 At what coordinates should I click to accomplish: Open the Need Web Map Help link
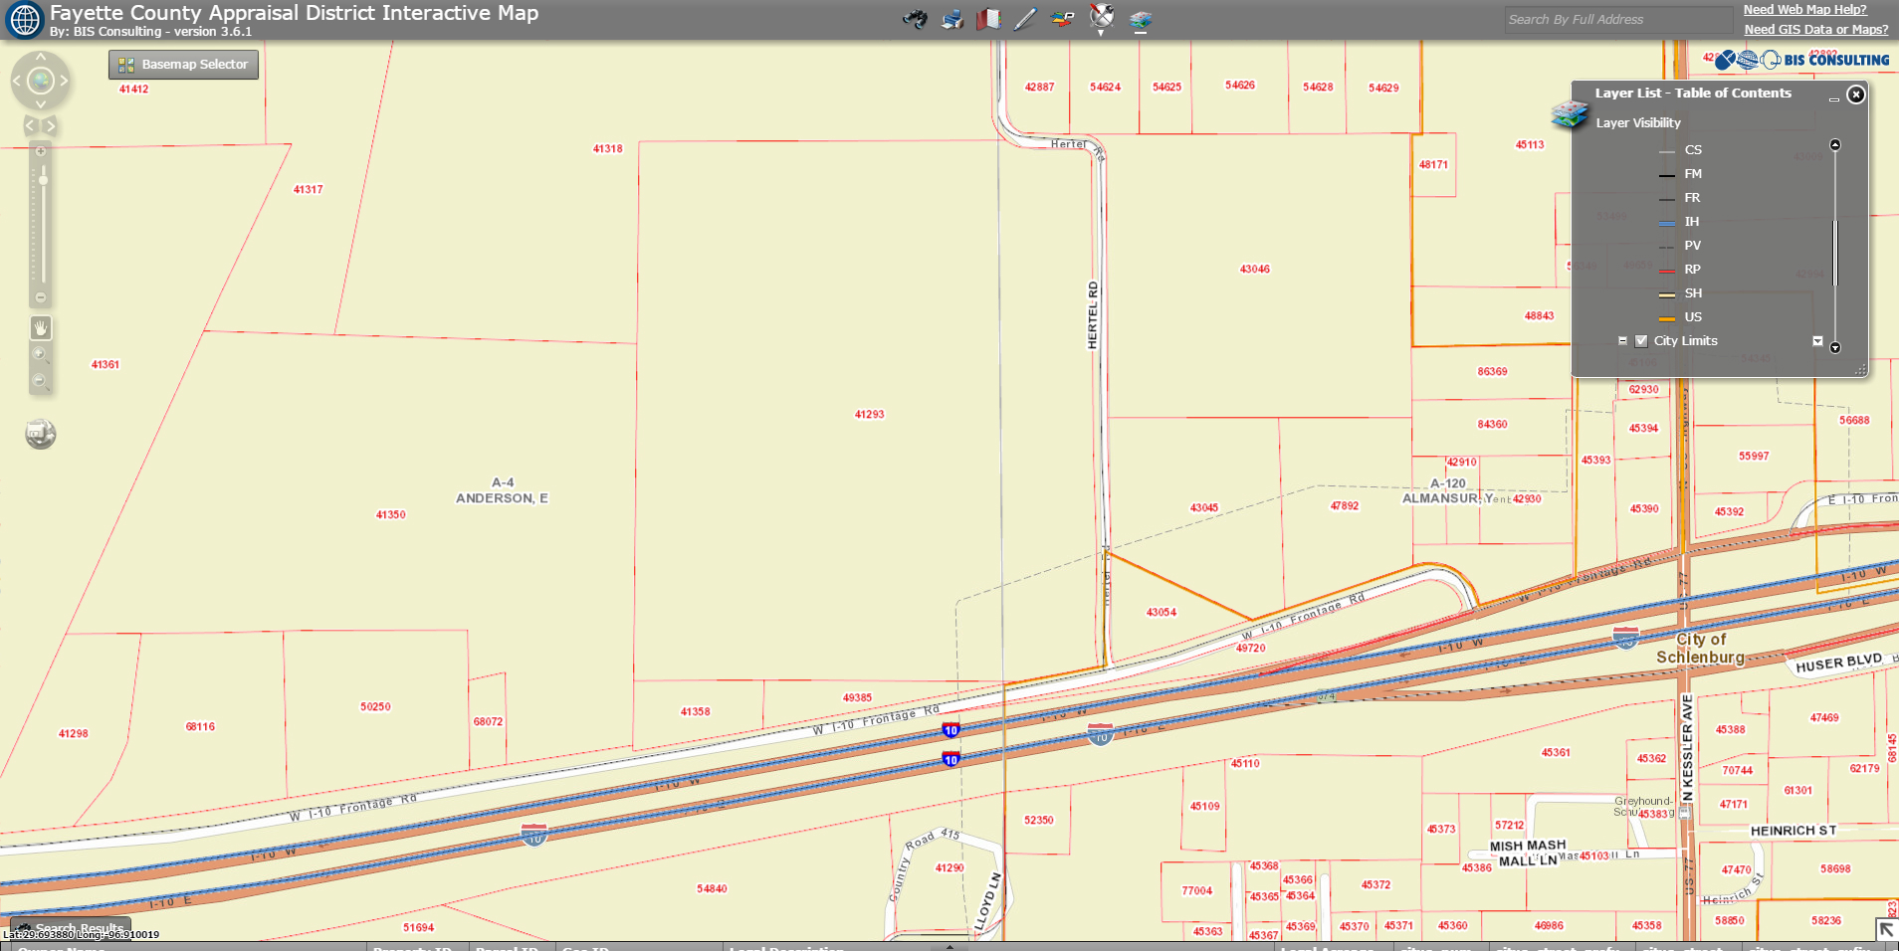tap(1804, 10)
